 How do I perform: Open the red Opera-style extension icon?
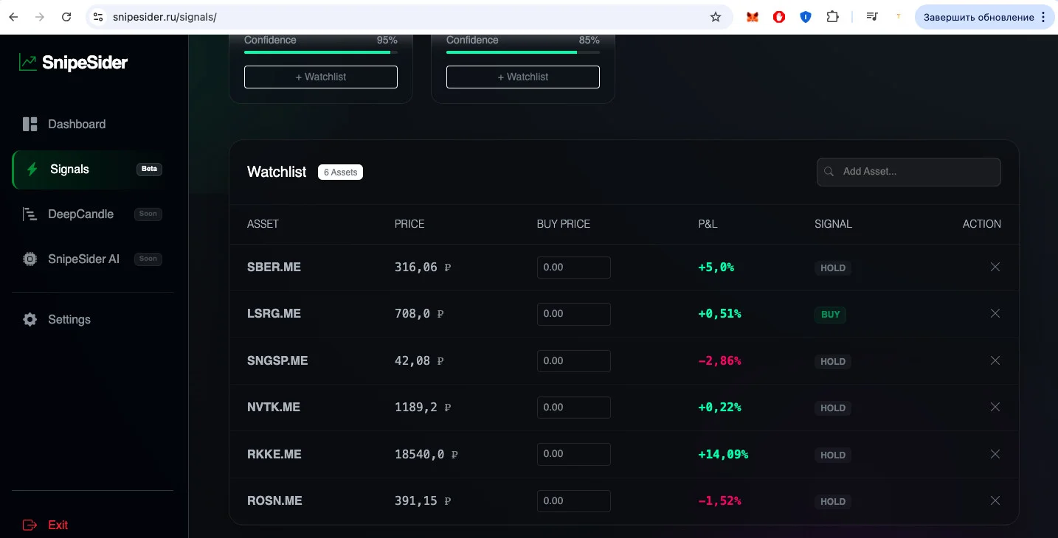pyautogui.click(x=779, y=17)
